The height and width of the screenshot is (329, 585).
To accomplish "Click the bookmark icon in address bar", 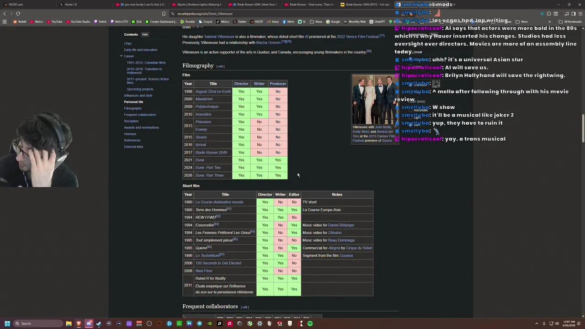I will point(164,14).
